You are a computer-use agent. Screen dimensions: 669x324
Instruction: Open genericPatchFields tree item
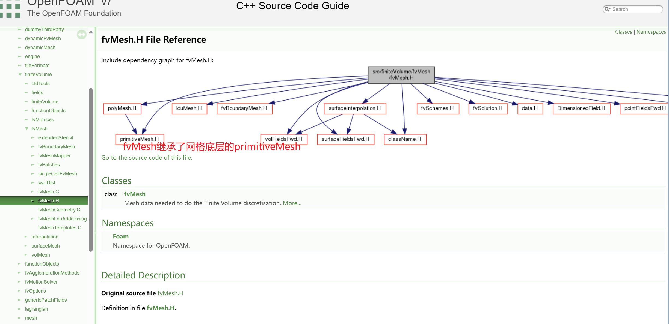click(46, 300)
